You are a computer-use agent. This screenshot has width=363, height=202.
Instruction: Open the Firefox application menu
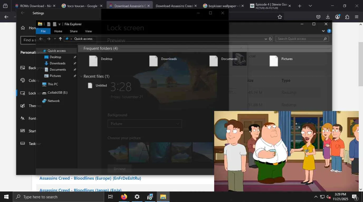(357, 17)
